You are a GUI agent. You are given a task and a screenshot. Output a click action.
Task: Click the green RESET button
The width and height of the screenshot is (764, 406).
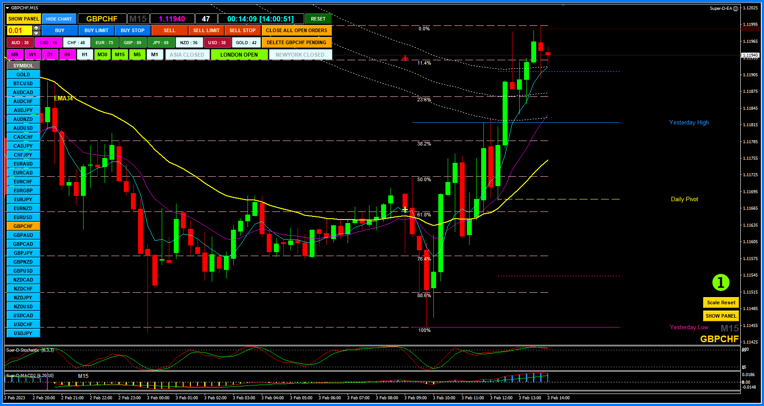click(318, 19)
